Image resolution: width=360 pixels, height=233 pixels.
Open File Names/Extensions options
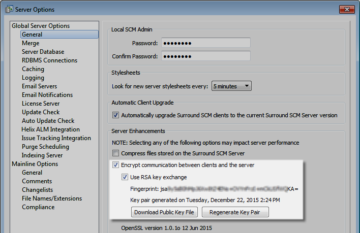point(52,198)
